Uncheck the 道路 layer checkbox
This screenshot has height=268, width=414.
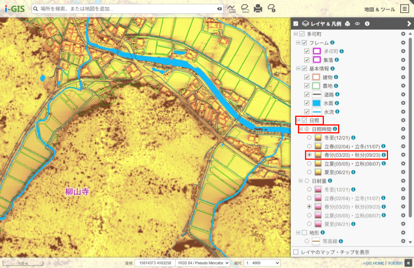(x=307, y=94)
